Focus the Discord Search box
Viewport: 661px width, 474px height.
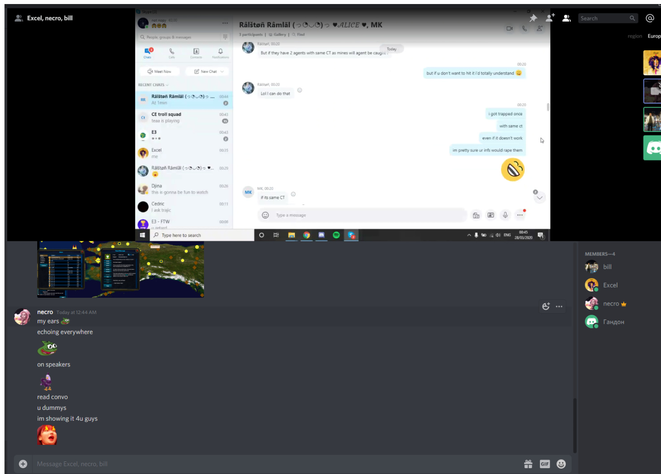[x=608, y=18]
